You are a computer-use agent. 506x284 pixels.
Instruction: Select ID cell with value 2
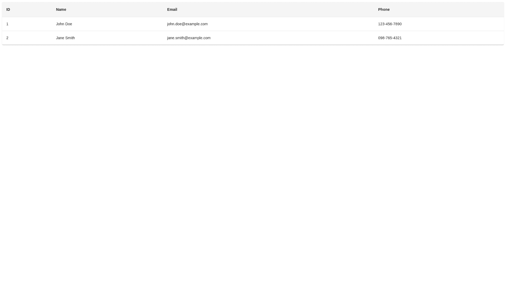(7, 38)
